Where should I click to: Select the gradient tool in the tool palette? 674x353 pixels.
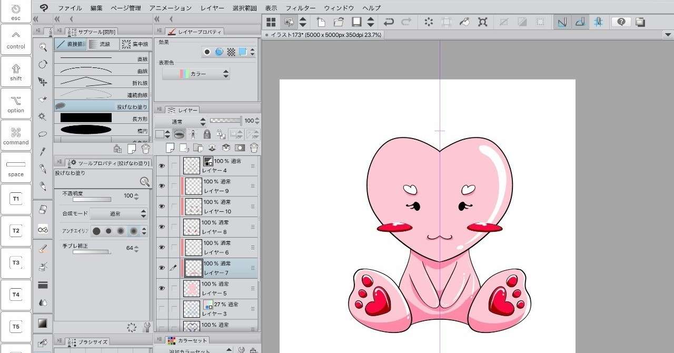(43, 322)
